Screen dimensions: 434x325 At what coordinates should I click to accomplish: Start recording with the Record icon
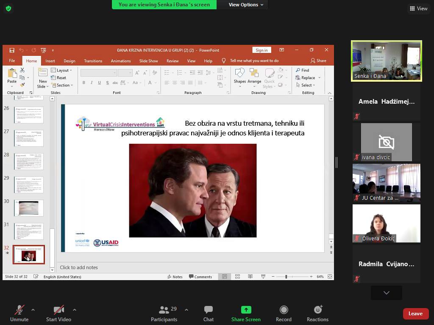tap(284, 310)
